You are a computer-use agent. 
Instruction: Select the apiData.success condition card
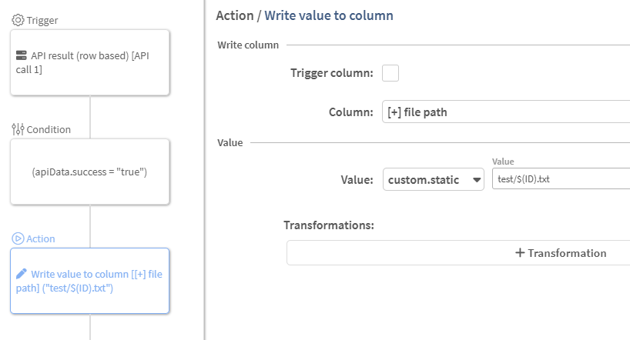click(x=89, y=172)
